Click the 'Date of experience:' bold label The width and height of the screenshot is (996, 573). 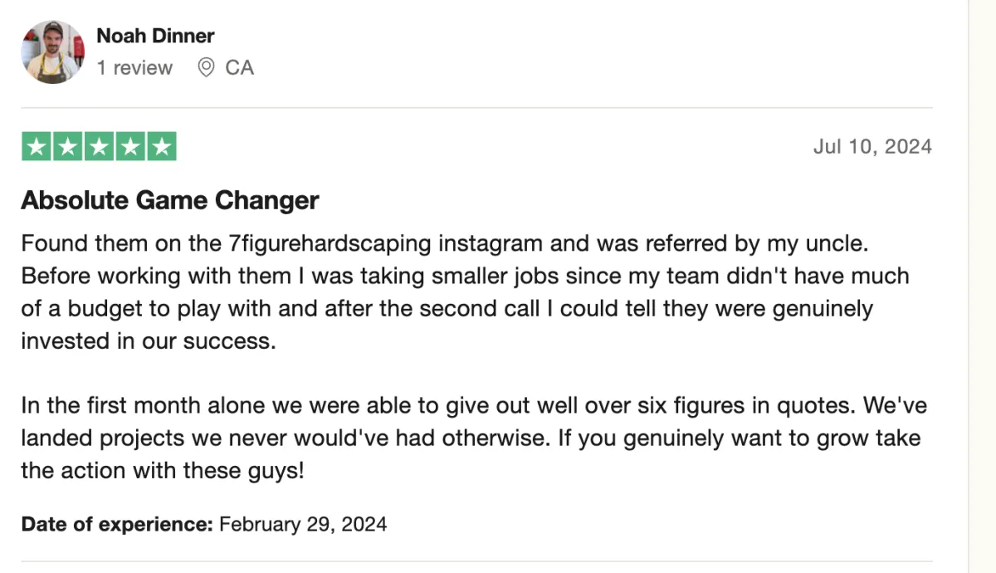(x=118, y=524)
